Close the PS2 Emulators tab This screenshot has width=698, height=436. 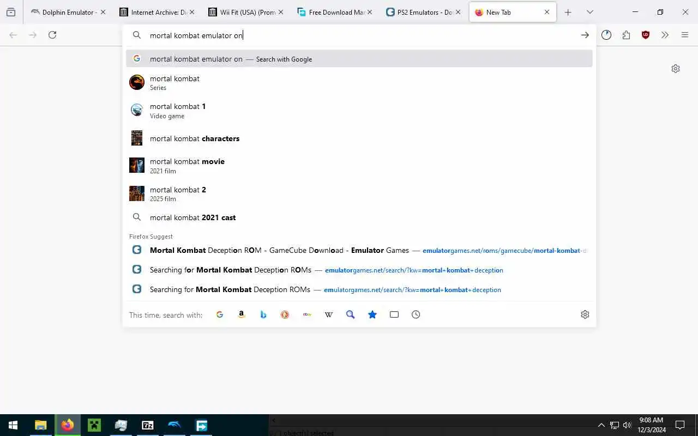(458, 12)
